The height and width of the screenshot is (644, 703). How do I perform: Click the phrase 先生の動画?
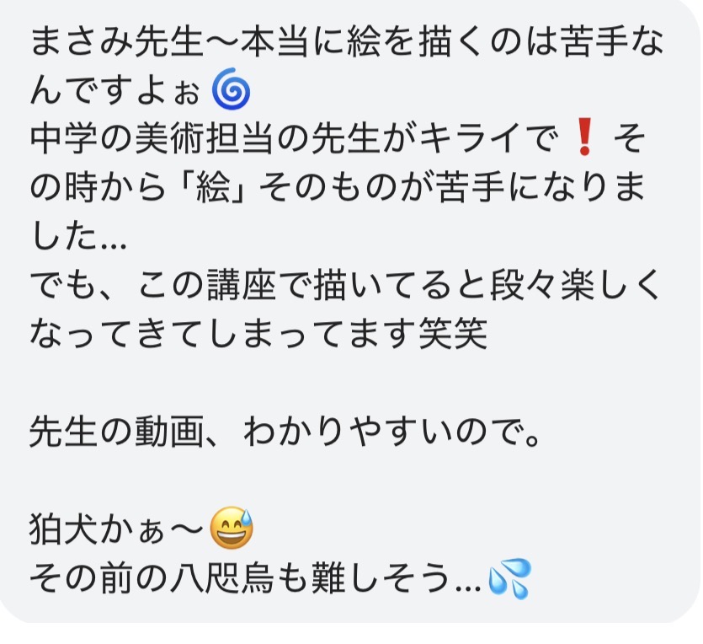pyautogui.click(x=118, y=432)
